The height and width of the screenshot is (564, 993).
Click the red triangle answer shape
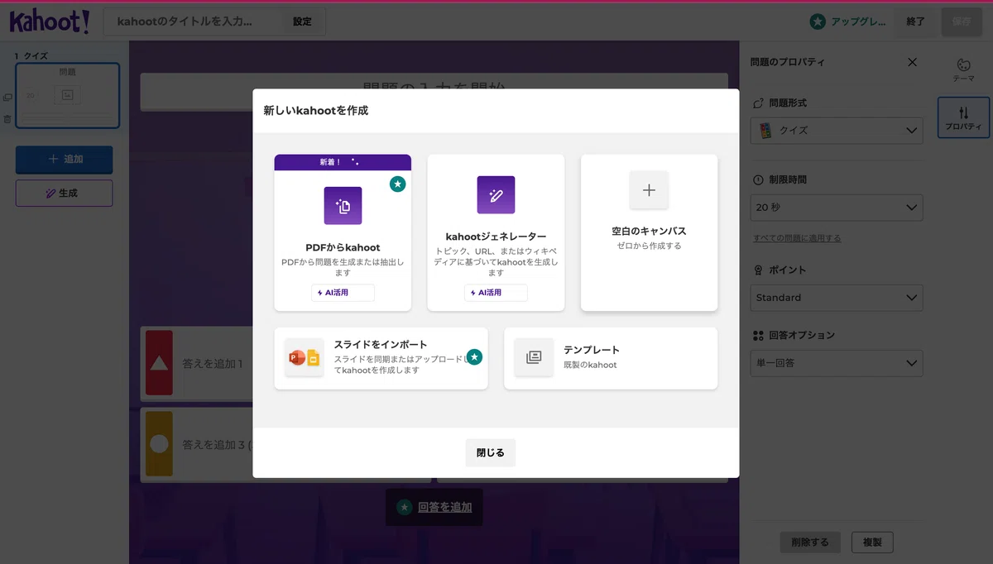pyautogui.click(x=159, y=363)
